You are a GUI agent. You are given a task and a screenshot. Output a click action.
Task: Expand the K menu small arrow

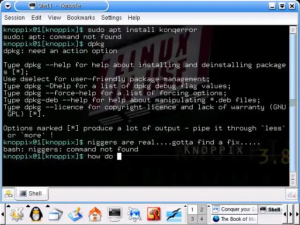coord(8,206)
